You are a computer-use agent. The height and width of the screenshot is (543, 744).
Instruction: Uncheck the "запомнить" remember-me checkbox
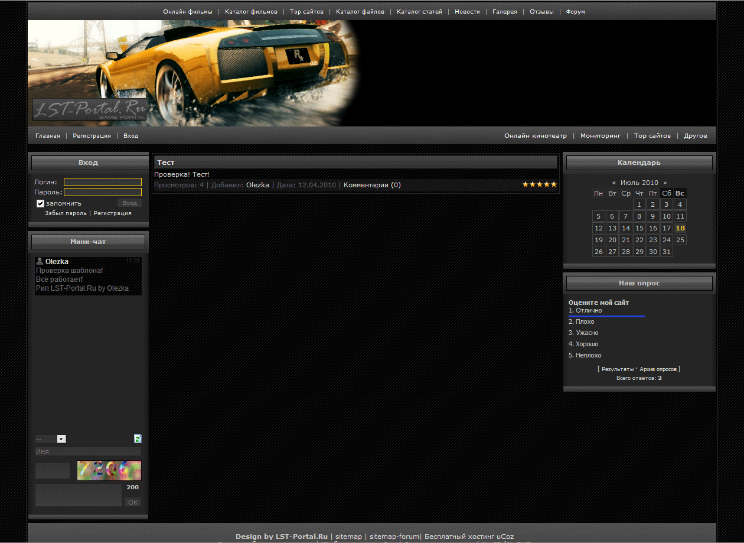(x=41, y=203)
